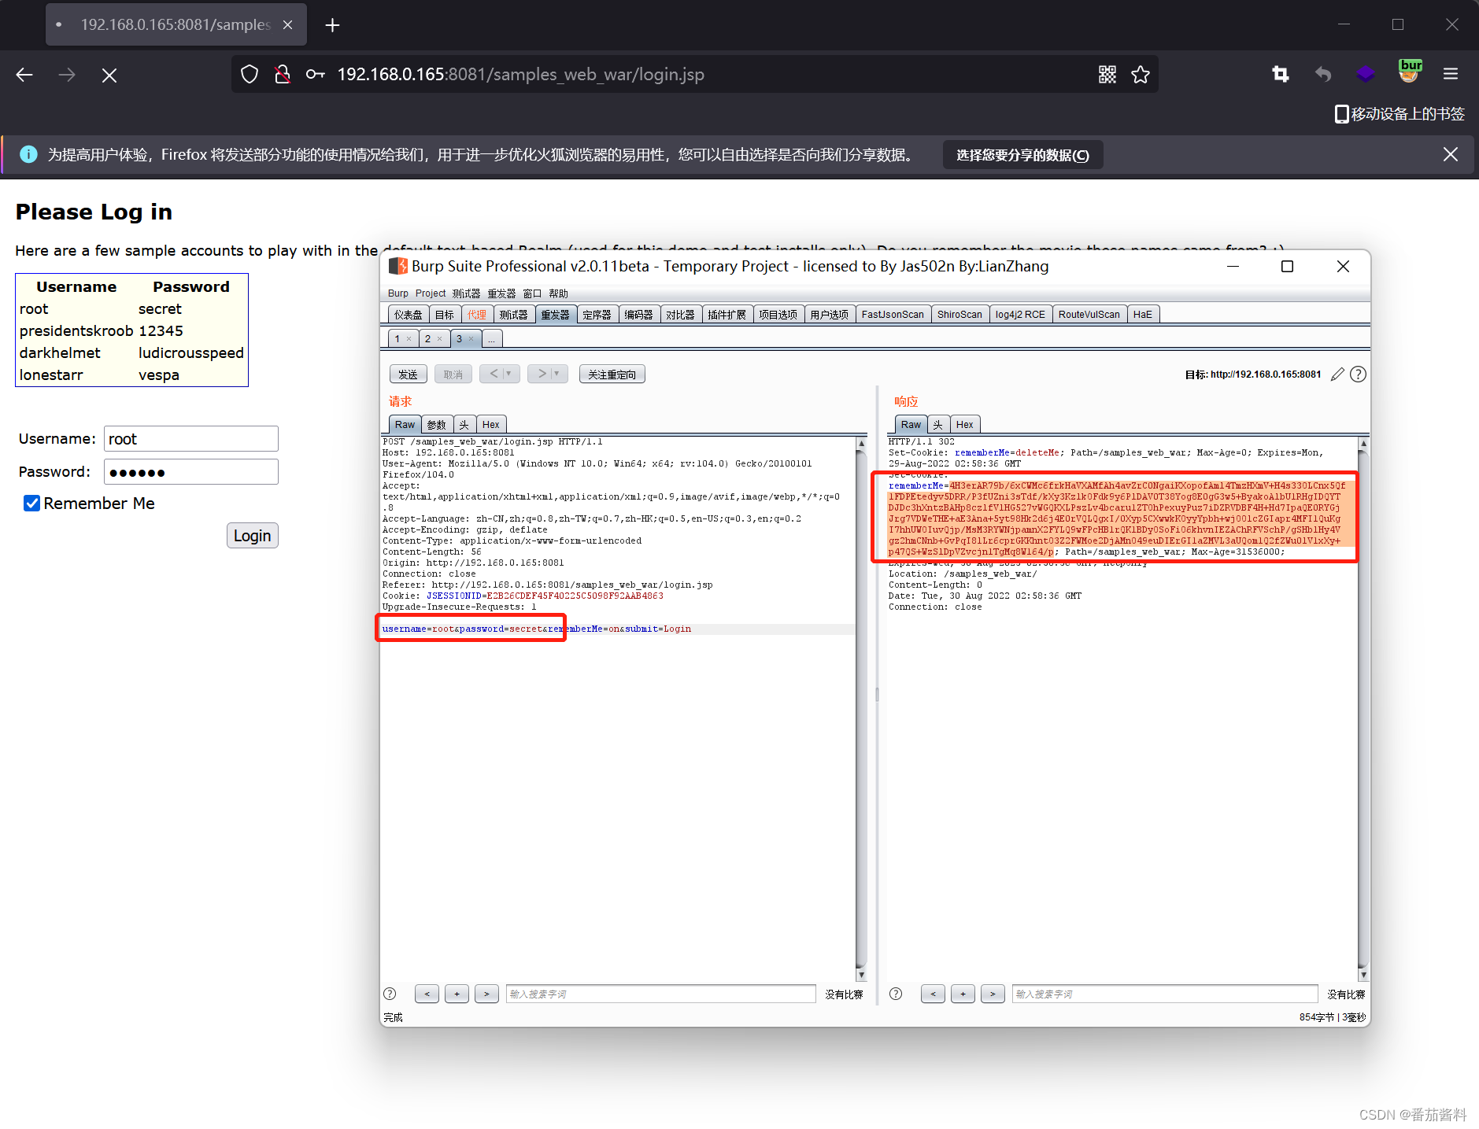Viewport: 1479px width, 1129px height.
Task: Switch to the log4j2 RCE tab
Action: point(1020,315)
